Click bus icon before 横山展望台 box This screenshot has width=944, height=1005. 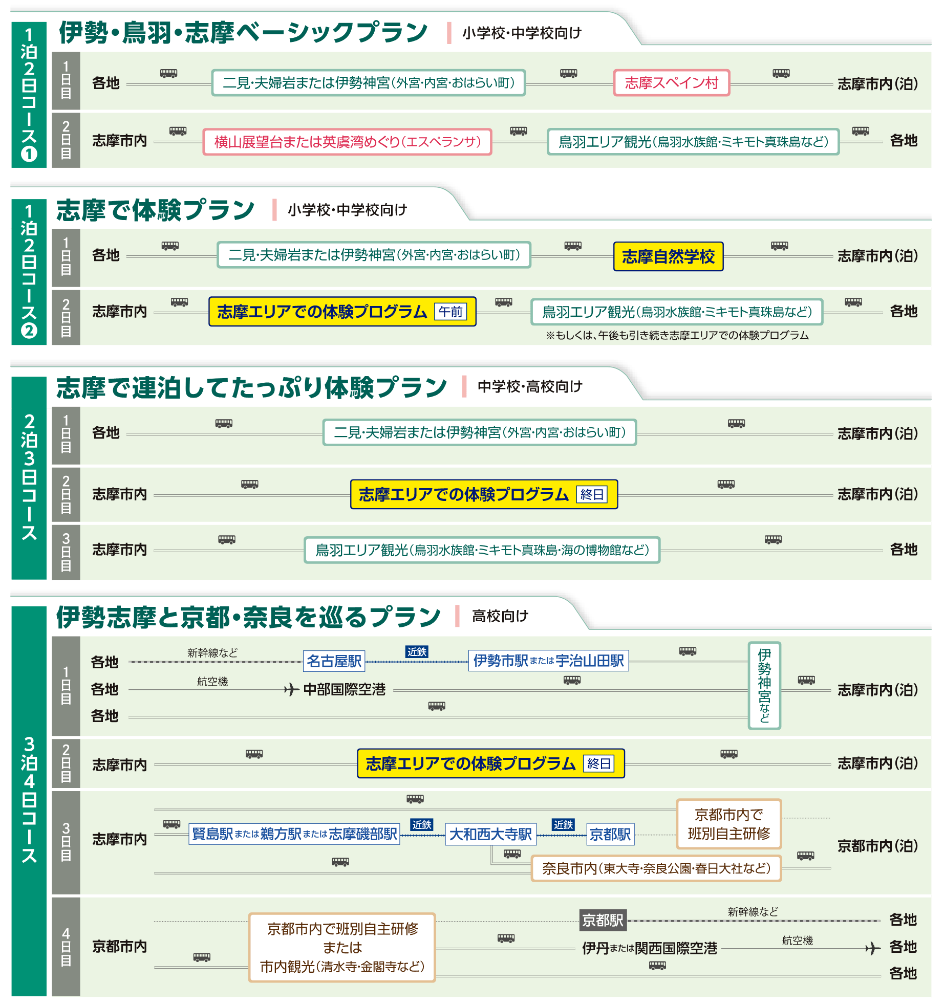pos(178,132)
